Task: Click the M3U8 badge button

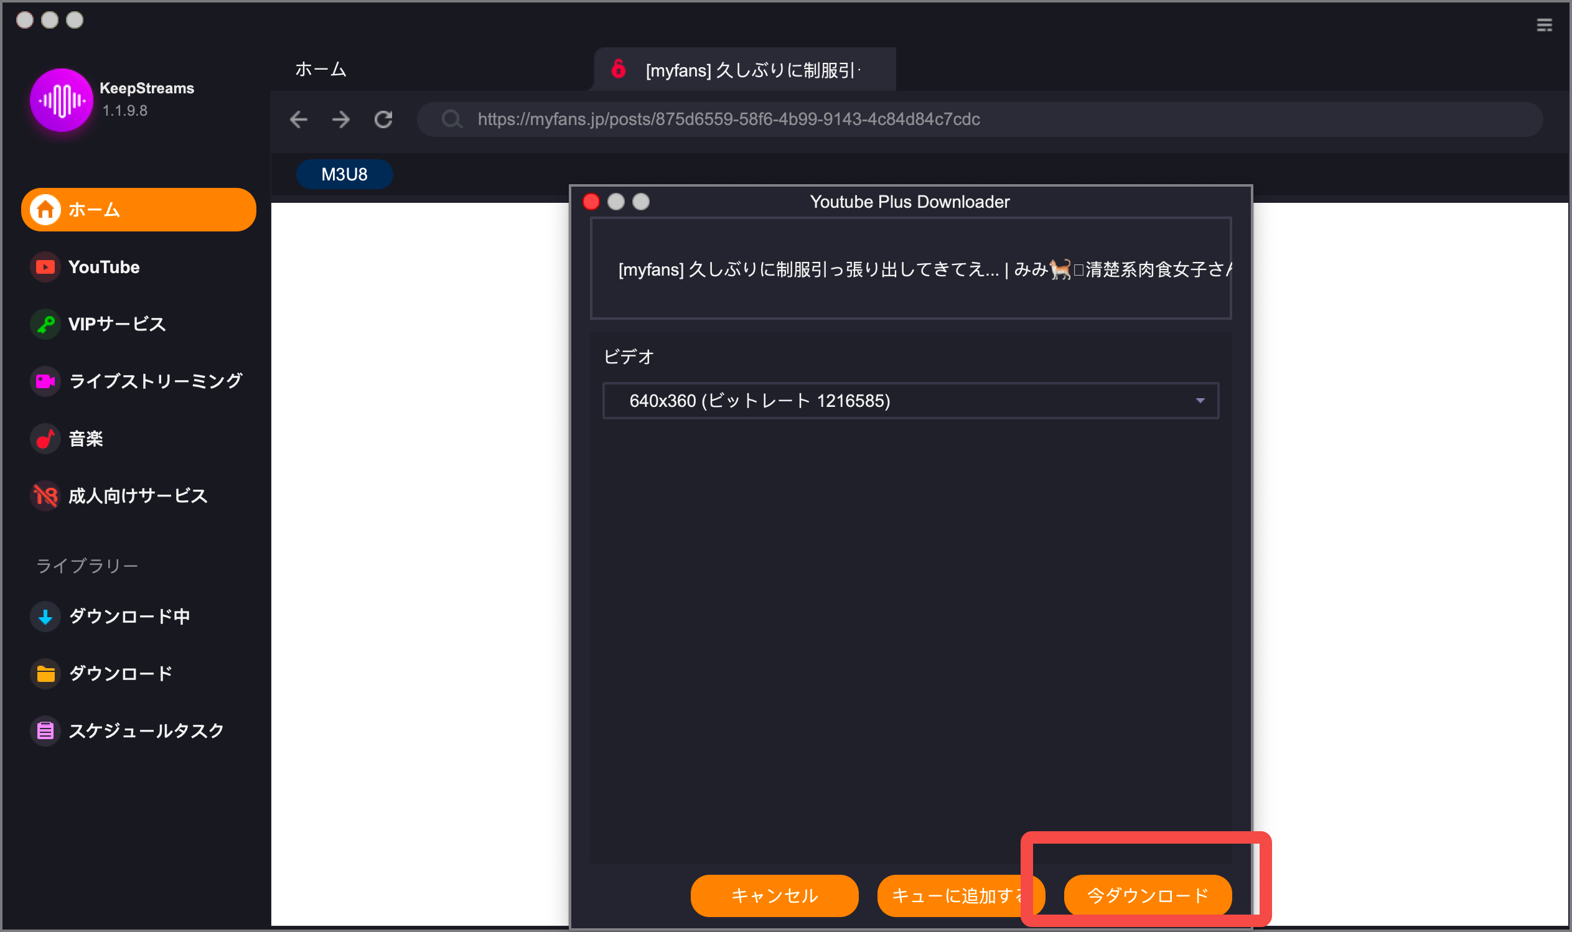Action: 344,174
